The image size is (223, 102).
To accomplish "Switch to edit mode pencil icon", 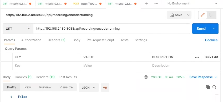I will pyautogui.click(x=203, y=15).
